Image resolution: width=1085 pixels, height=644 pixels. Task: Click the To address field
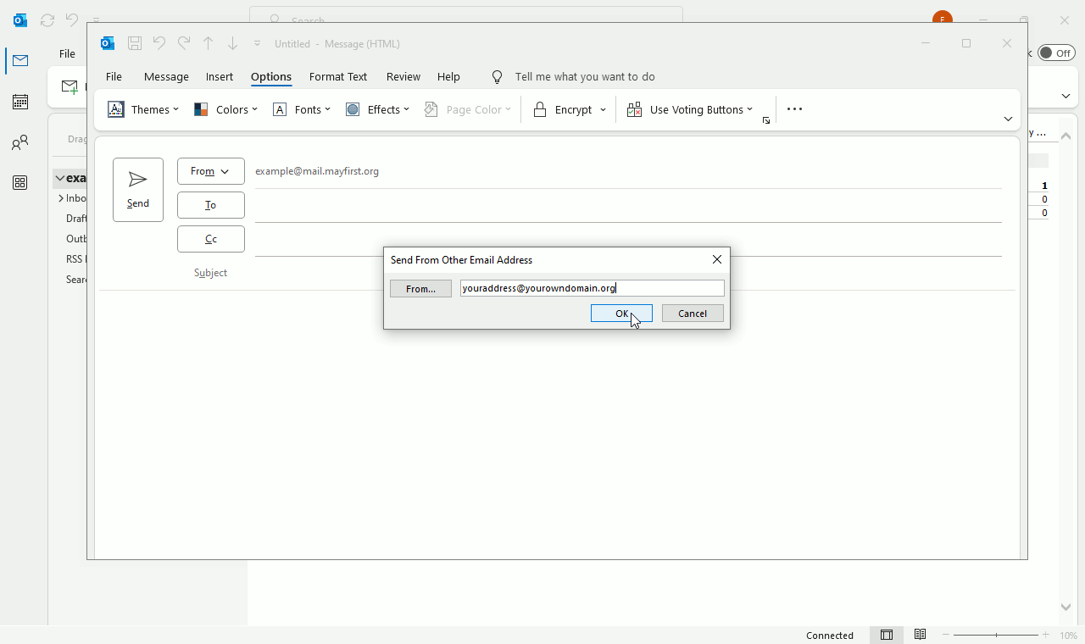point(628,205)
